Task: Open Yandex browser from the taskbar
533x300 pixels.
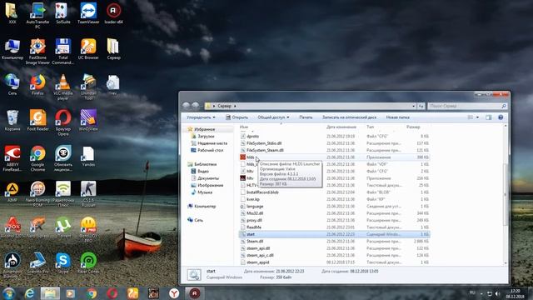Action: (x=174, y=293)
